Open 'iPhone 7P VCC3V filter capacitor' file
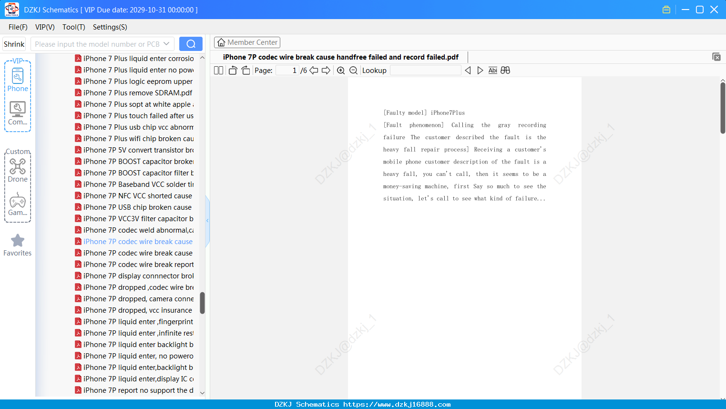Image resolution: width=726 pixels, height=409 pixels. coord(139,219)
